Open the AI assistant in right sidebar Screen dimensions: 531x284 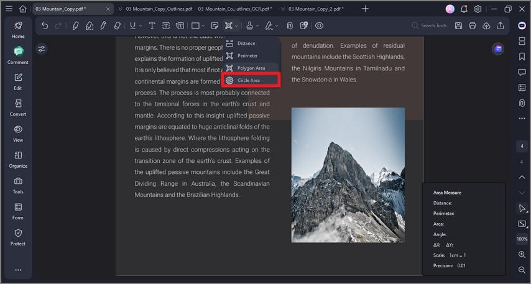522,25
